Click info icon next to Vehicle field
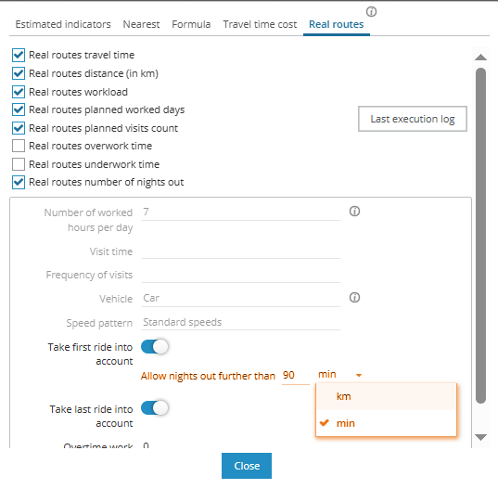This screenshot has width=498, height=489. click(x=354, y=298)
